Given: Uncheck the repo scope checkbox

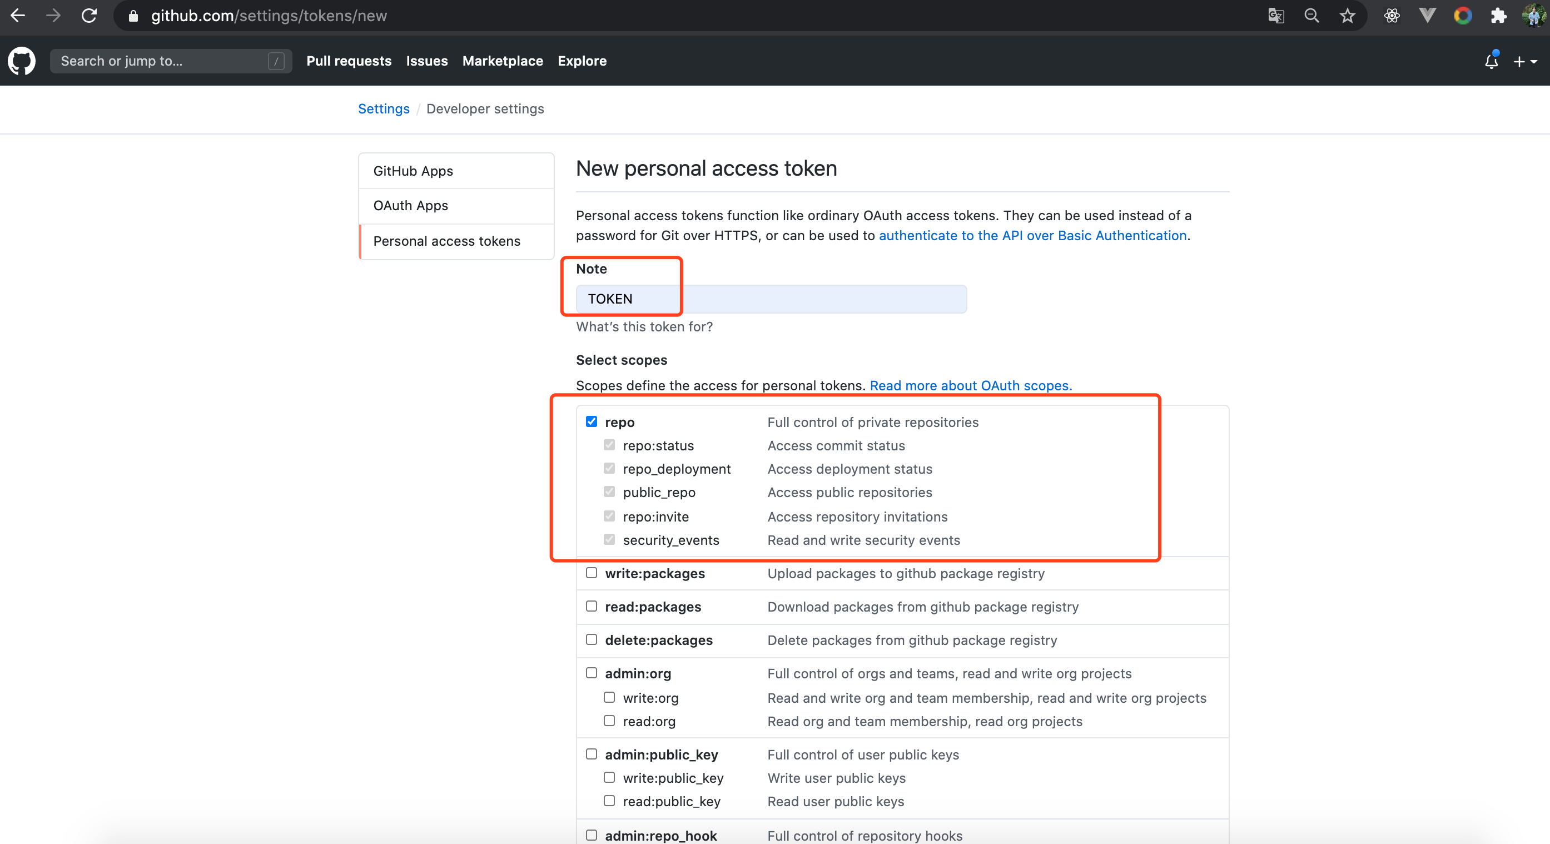Looking at the screenshot, I should coord(592,421).
